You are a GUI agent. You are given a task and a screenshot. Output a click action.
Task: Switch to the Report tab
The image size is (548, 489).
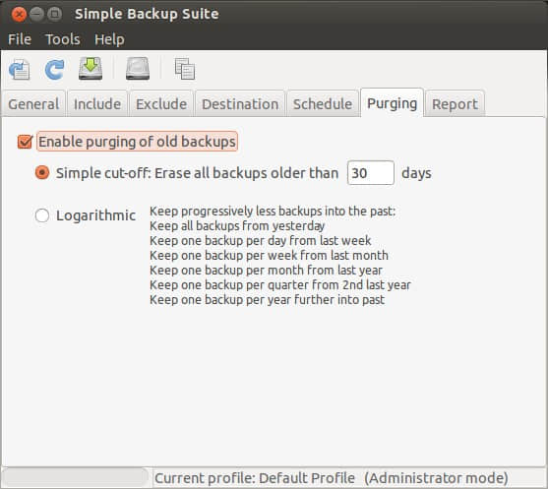455,104
